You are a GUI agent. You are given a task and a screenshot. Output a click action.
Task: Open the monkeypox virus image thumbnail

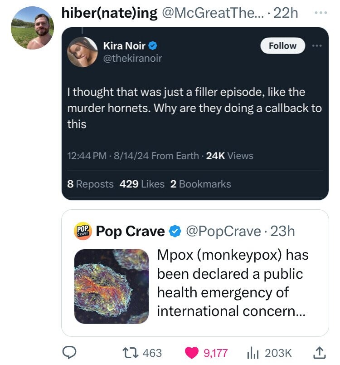(112, 286)
